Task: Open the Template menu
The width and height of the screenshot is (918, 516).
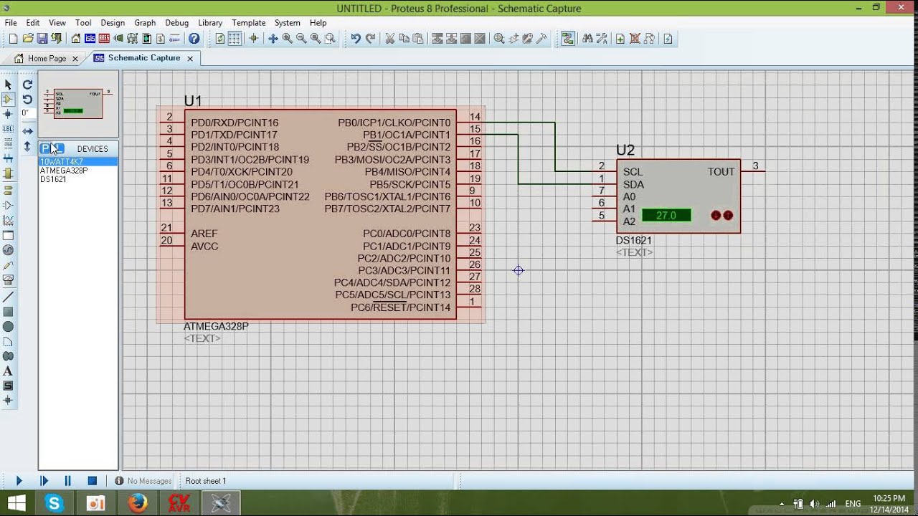Action: pos(248,23)
